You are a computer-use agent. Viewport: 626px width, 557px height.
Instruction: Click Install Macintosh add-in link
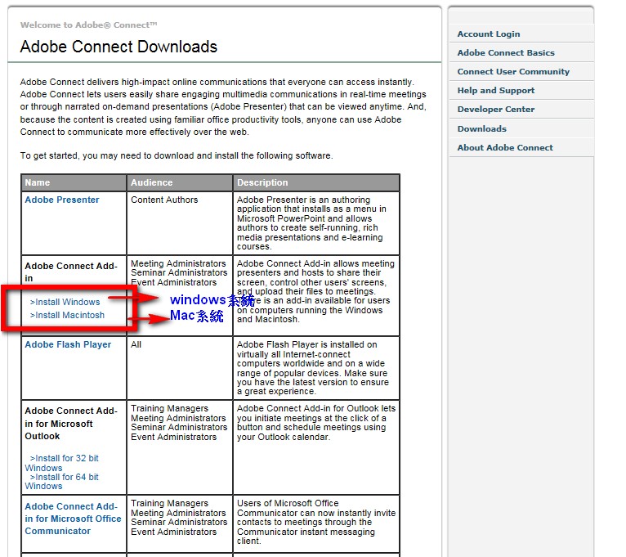click(x=67, y=315)
